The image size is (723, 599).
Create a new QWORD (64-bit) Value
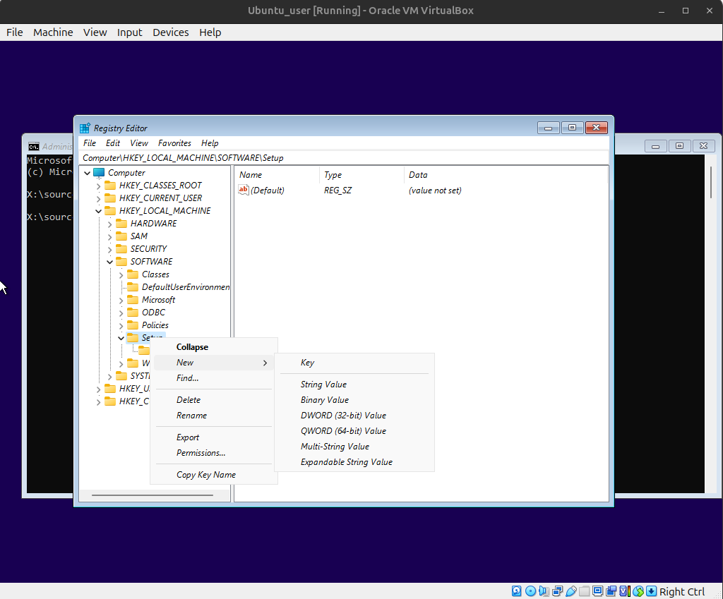(354, 431)
